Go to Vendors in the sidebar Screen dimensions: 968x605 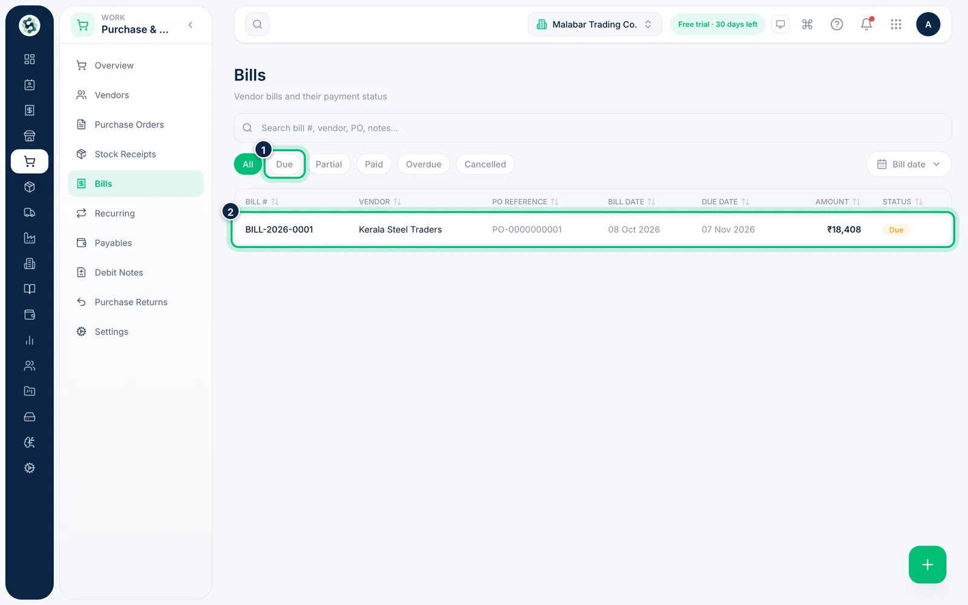(136, 95)
